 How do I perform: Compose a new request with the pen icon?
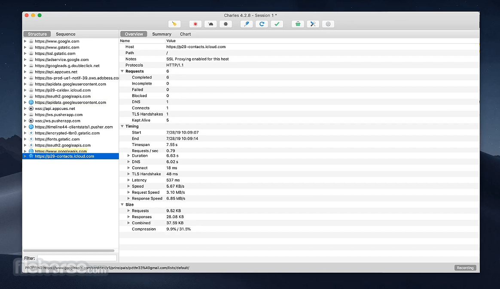click(x=247, y=24)
